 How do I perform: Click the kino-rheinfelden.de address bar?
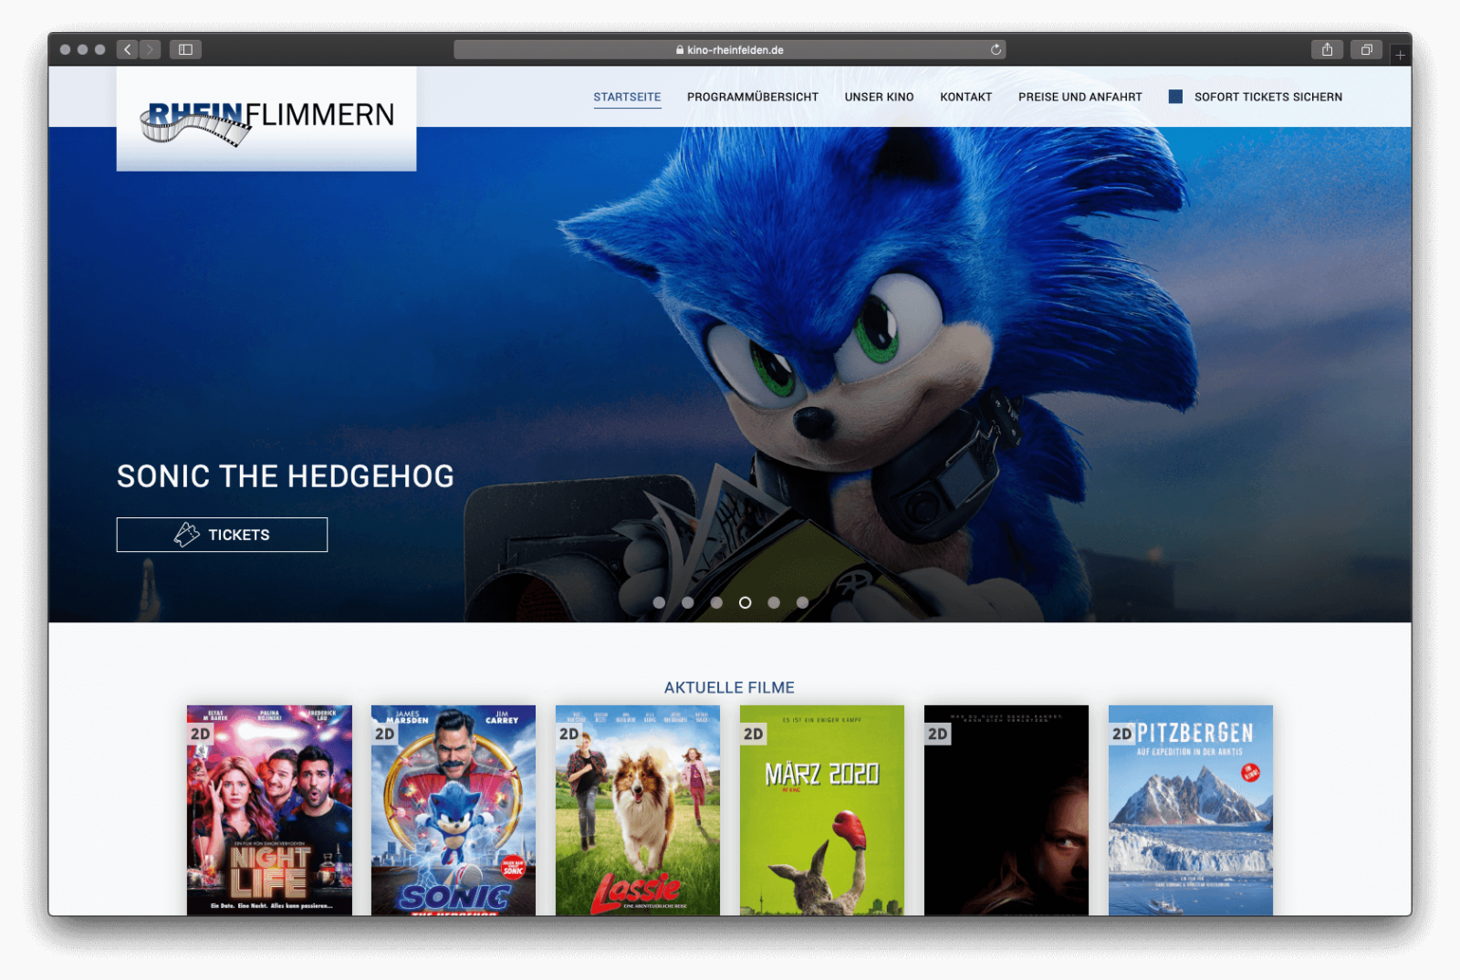[x=729, y=49]
